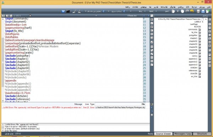
Task: Click the Open file icon
Action: click(x=203, y=11)
